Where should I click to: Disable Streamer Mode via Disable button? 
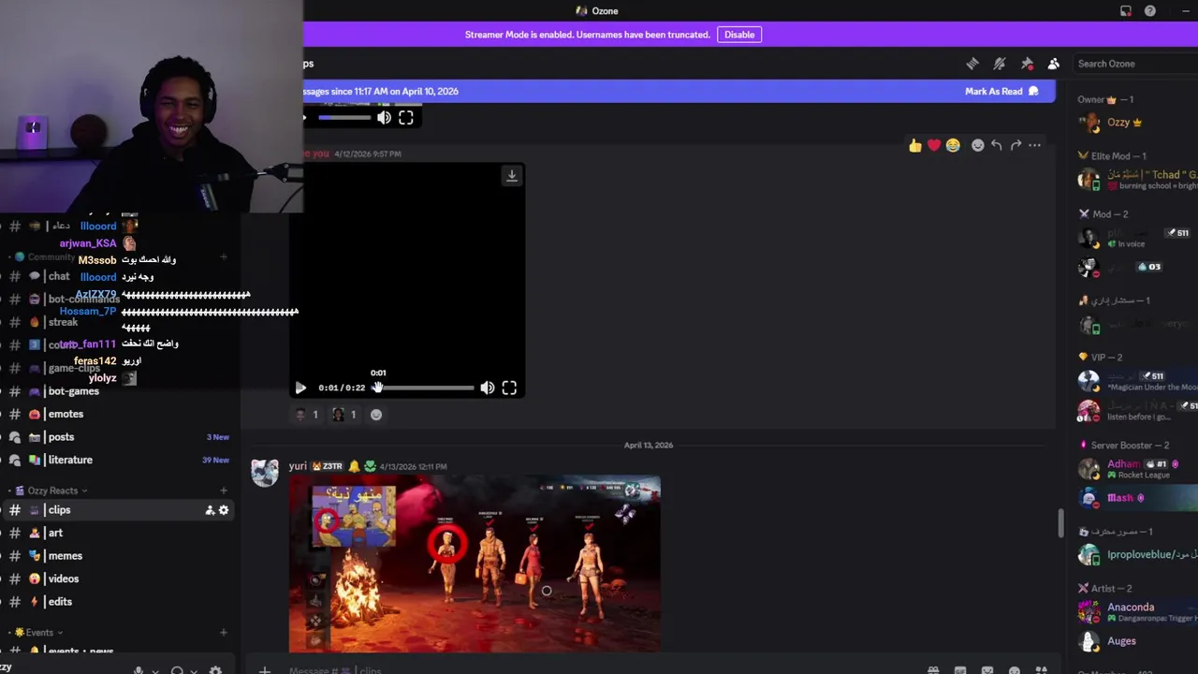[739, 35]
